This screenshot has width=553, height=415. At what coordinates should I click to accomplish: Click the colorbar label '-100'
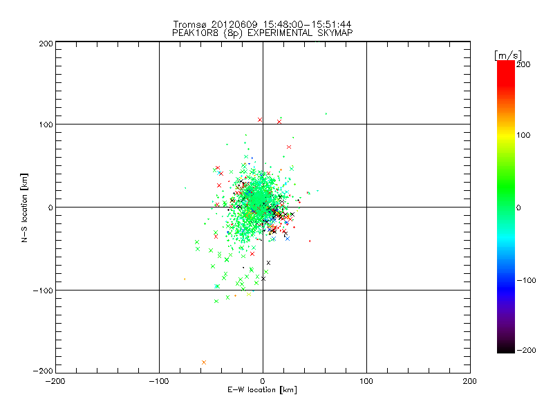pyautogui.click(x=526, y=280)
